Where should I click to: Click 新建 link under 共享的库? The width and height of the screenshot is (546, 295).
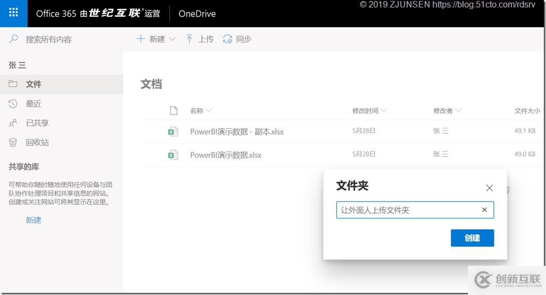click(x=33, y=220)
